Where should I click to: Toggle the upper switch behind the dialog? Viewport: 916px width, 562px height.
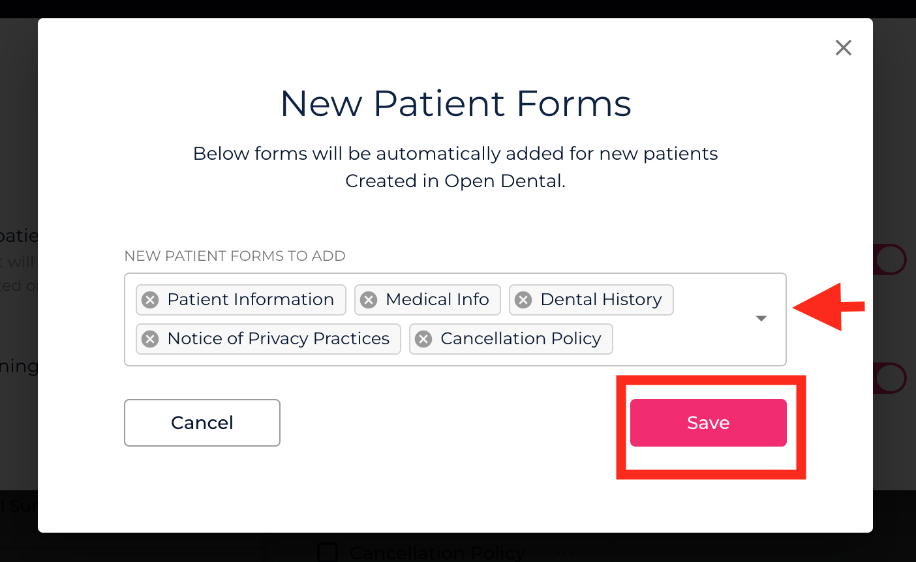pos(890,259)
